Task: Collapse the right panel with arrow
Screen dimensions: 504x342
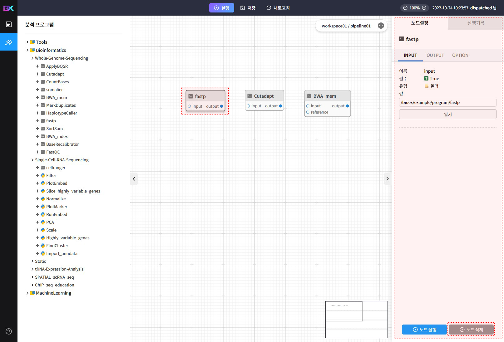Action: point(388,179)
